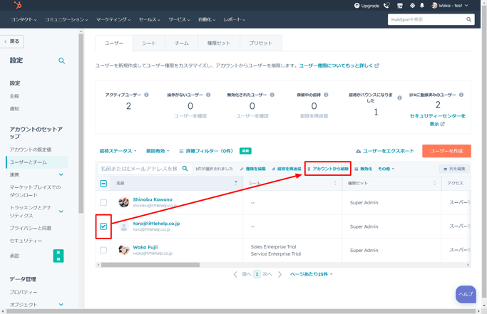Switch to the チーム tab

click(182, 43)
